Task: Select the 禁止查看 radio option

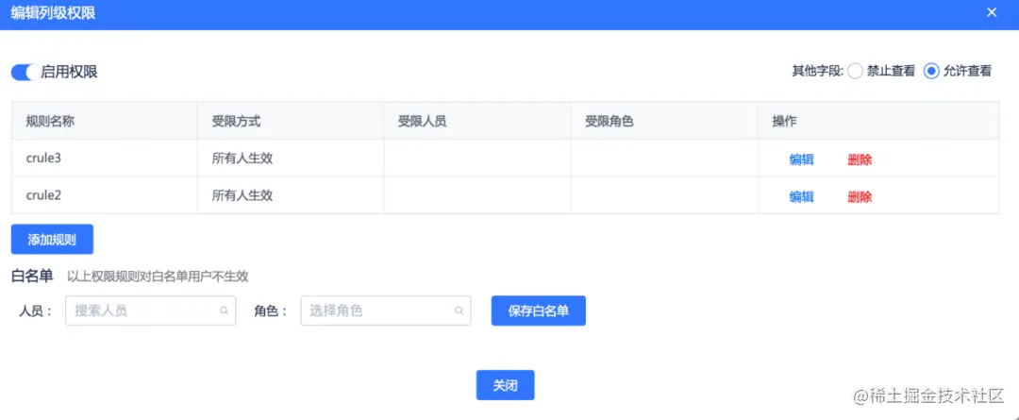Action: coord(855,72)
